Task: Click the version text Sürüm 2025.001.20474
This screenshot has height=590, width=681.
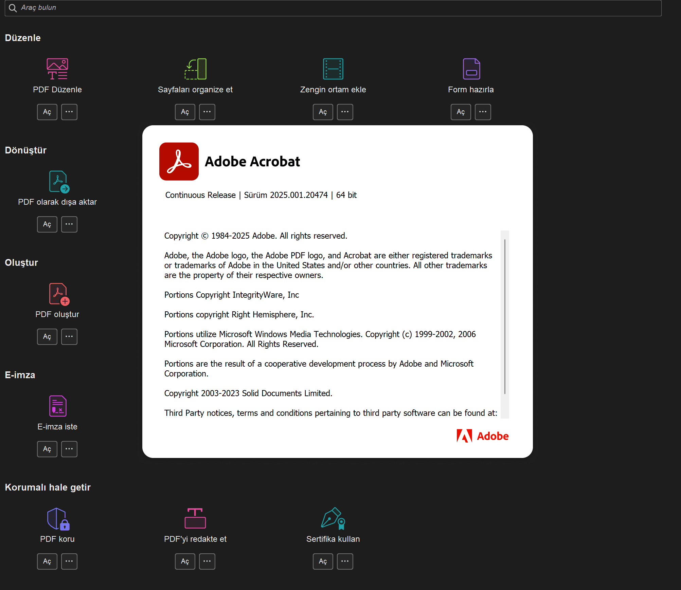Action: tap(286, 195)
